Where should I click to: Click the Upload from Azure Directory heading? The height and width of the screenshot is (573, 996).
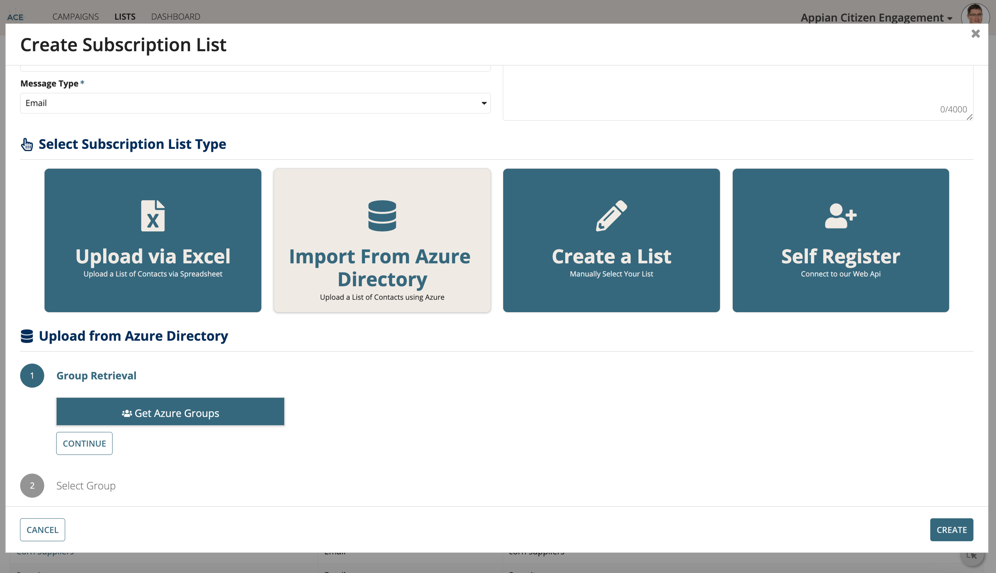tap(134, 336)
